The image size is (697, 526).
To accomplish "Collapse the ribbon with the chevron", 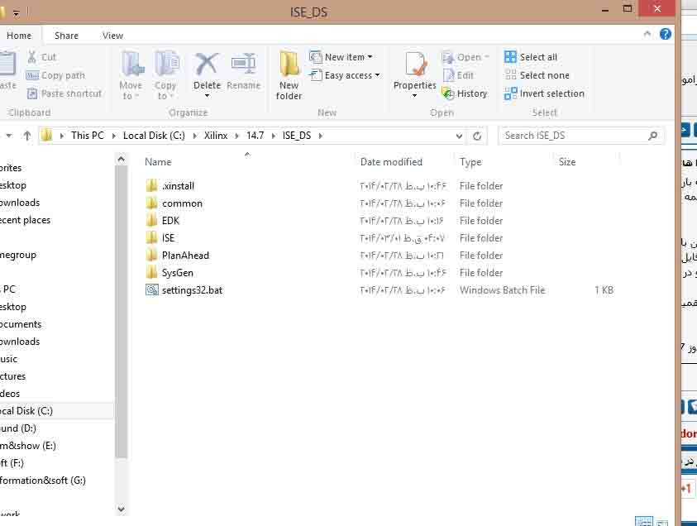I will pos(647,34).
